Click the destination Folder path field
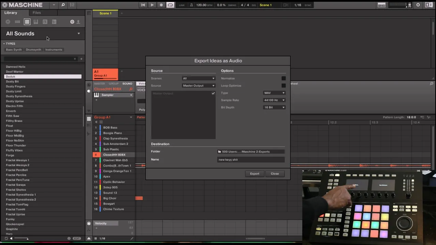This screenshot has width=436, height=245. click(x=251, y=151)
